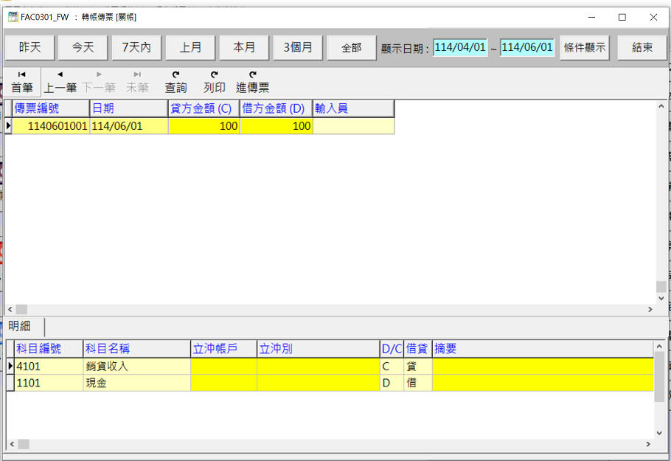Close the window using 結束 button
This screenshot has width=671, height=461.
[642, 47]
